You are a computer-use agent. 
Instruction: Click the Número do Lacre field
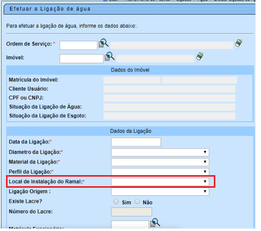[132, 212]
